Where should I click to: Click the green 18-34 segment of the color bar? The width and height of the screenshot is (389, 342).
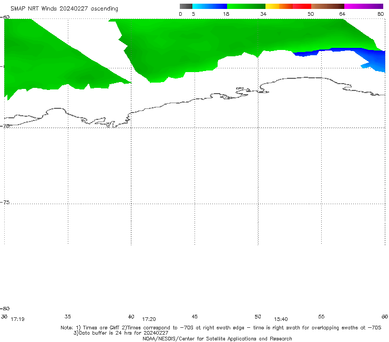pyautogui.click(x=246, y=6)
